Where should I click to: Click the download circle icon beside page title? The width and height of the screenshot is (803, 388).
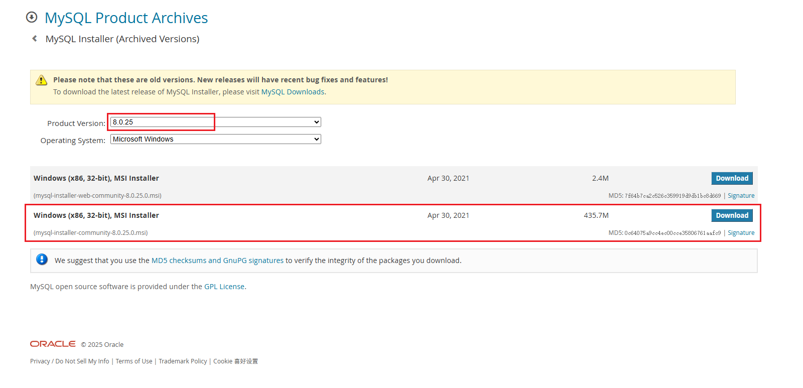pos(32,18)
